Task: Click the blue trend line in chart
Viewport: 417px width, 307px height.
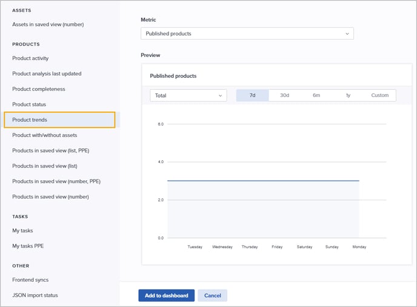Action: click(263, 181)
